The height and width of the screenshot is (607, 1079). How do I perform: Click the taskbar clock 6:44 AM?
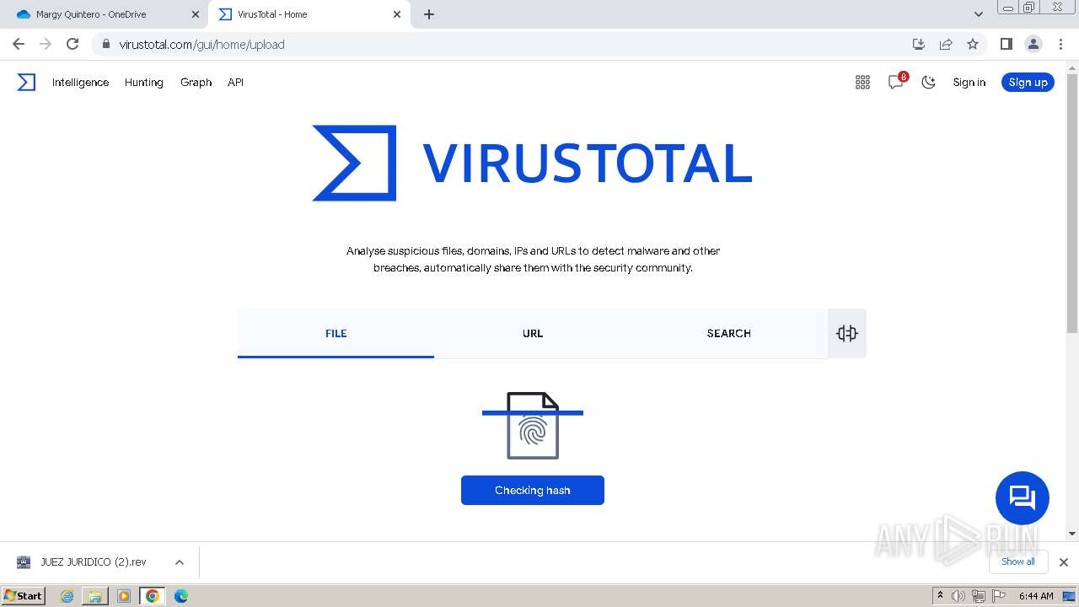tap(1036, 596)
